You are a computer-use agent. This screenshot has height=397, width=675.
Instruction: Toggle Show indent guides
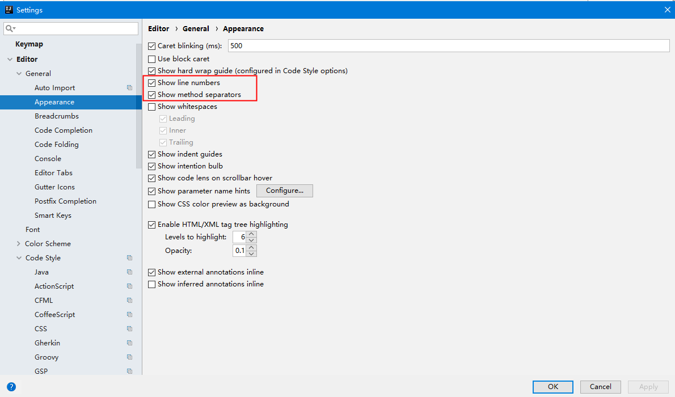(151, 155)
